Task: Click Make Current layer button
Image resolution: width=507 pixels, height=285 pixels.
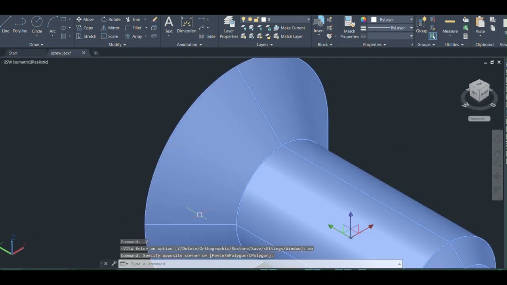Action: click(x=289, y=28)
